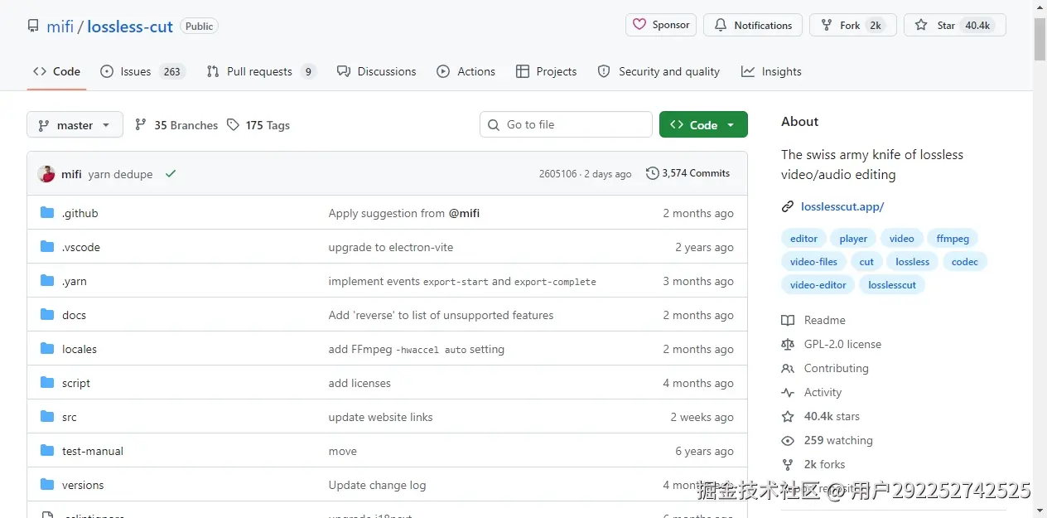The height and width of the screenshot is (518, 1047).
Task: Expand the master branch dropdown
Action: 75,124
